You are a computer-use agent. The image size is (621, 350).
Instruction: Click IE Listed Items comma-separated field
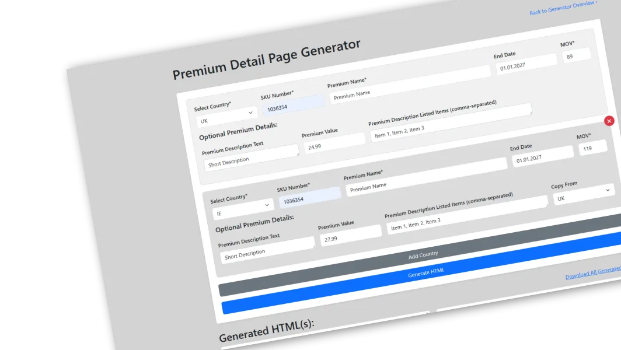(468, 215)
